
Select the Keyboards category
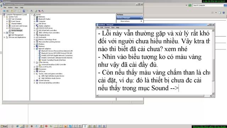coord(42,37)
